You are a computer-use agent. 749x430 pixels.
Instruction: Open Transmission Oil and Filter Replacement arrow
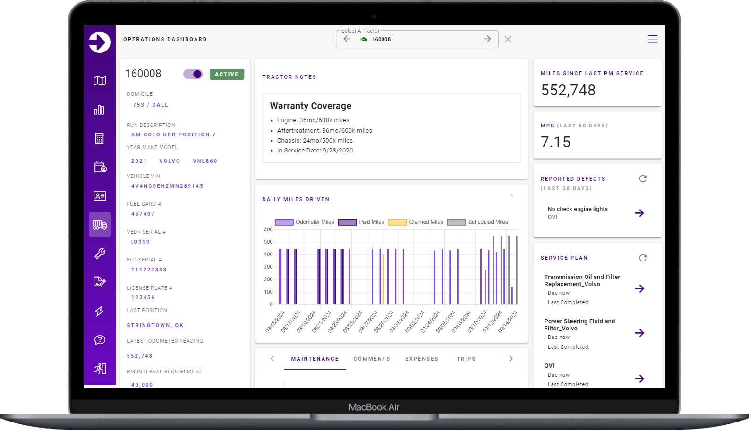(639, 289)
